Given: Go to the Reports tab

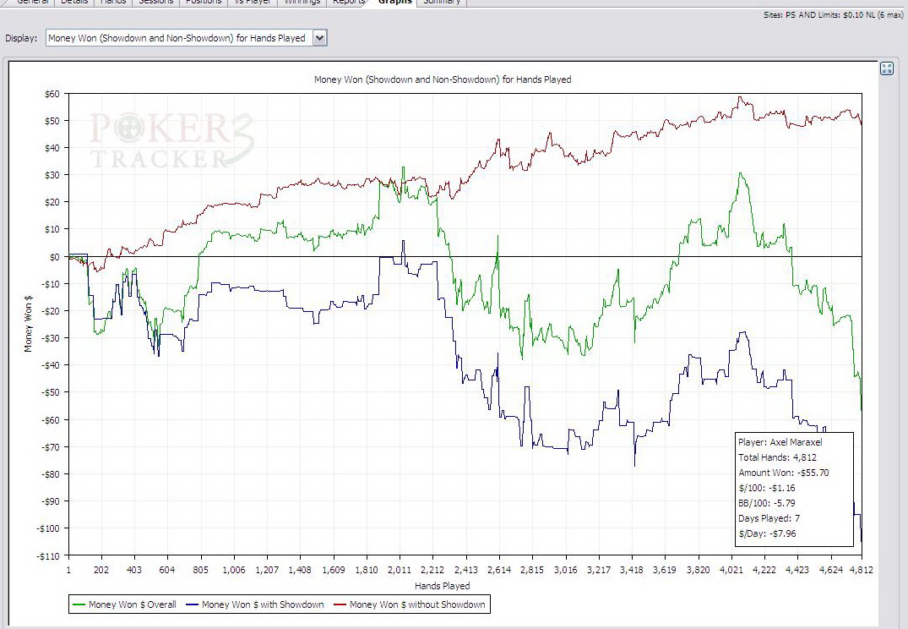Looking at the screenshot, I should click(x=349, y=3).
